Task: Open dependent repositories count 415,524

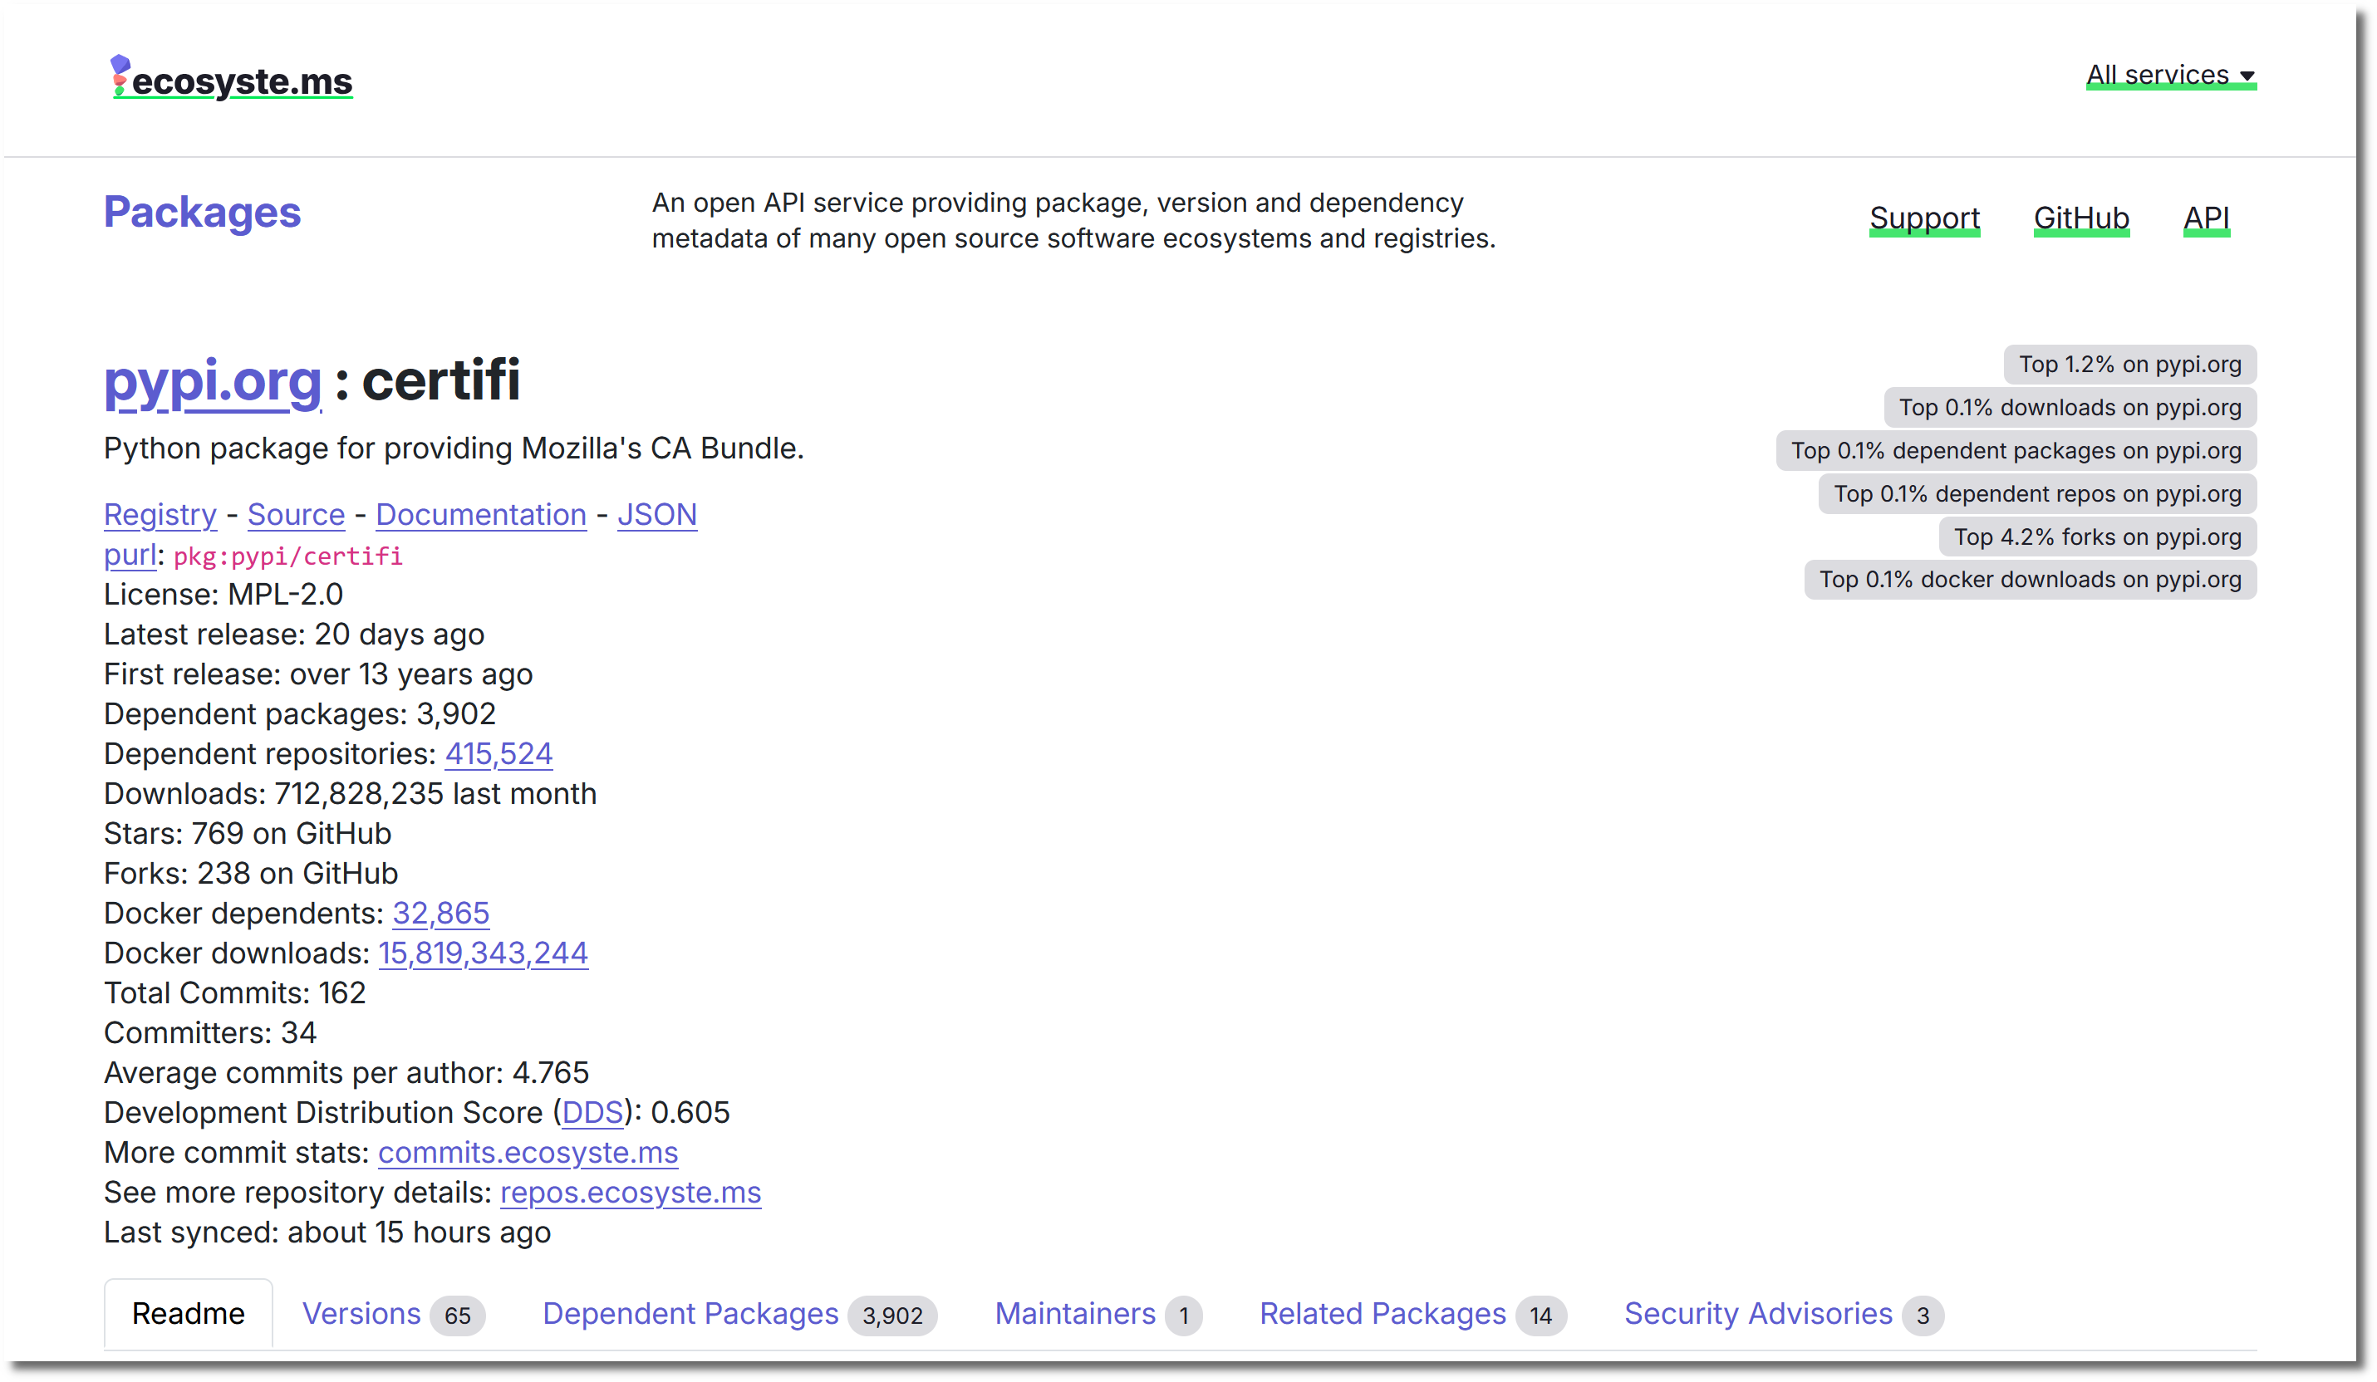Action: coord(498,754)
